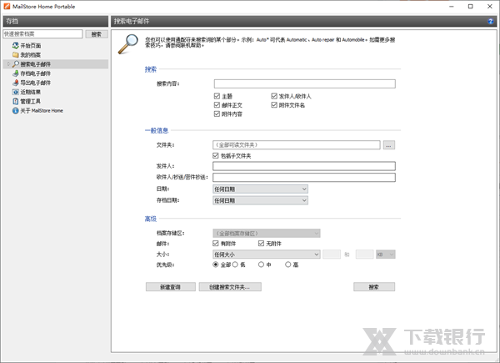Expand the 搜索电子邮件 tree node arrow
Screen dimensions: 500x363
tap(8, 64)
